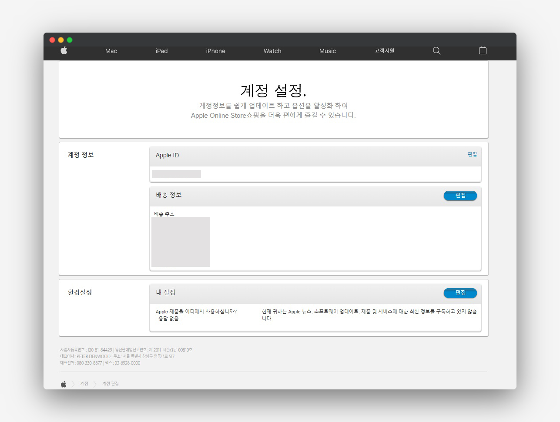
Task: Open 고객지원 support menu
Action: [384, 51]
